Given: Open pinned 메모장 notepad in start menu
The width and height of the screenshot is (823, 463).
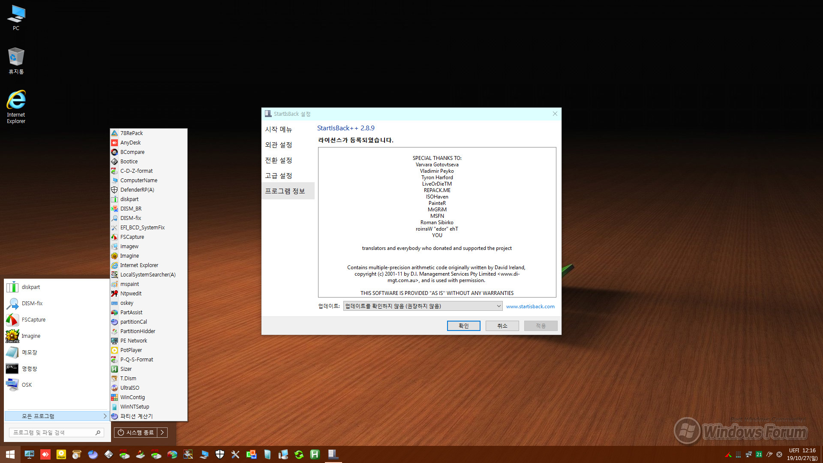Looking at the screenshot, I should click(56, 352).
